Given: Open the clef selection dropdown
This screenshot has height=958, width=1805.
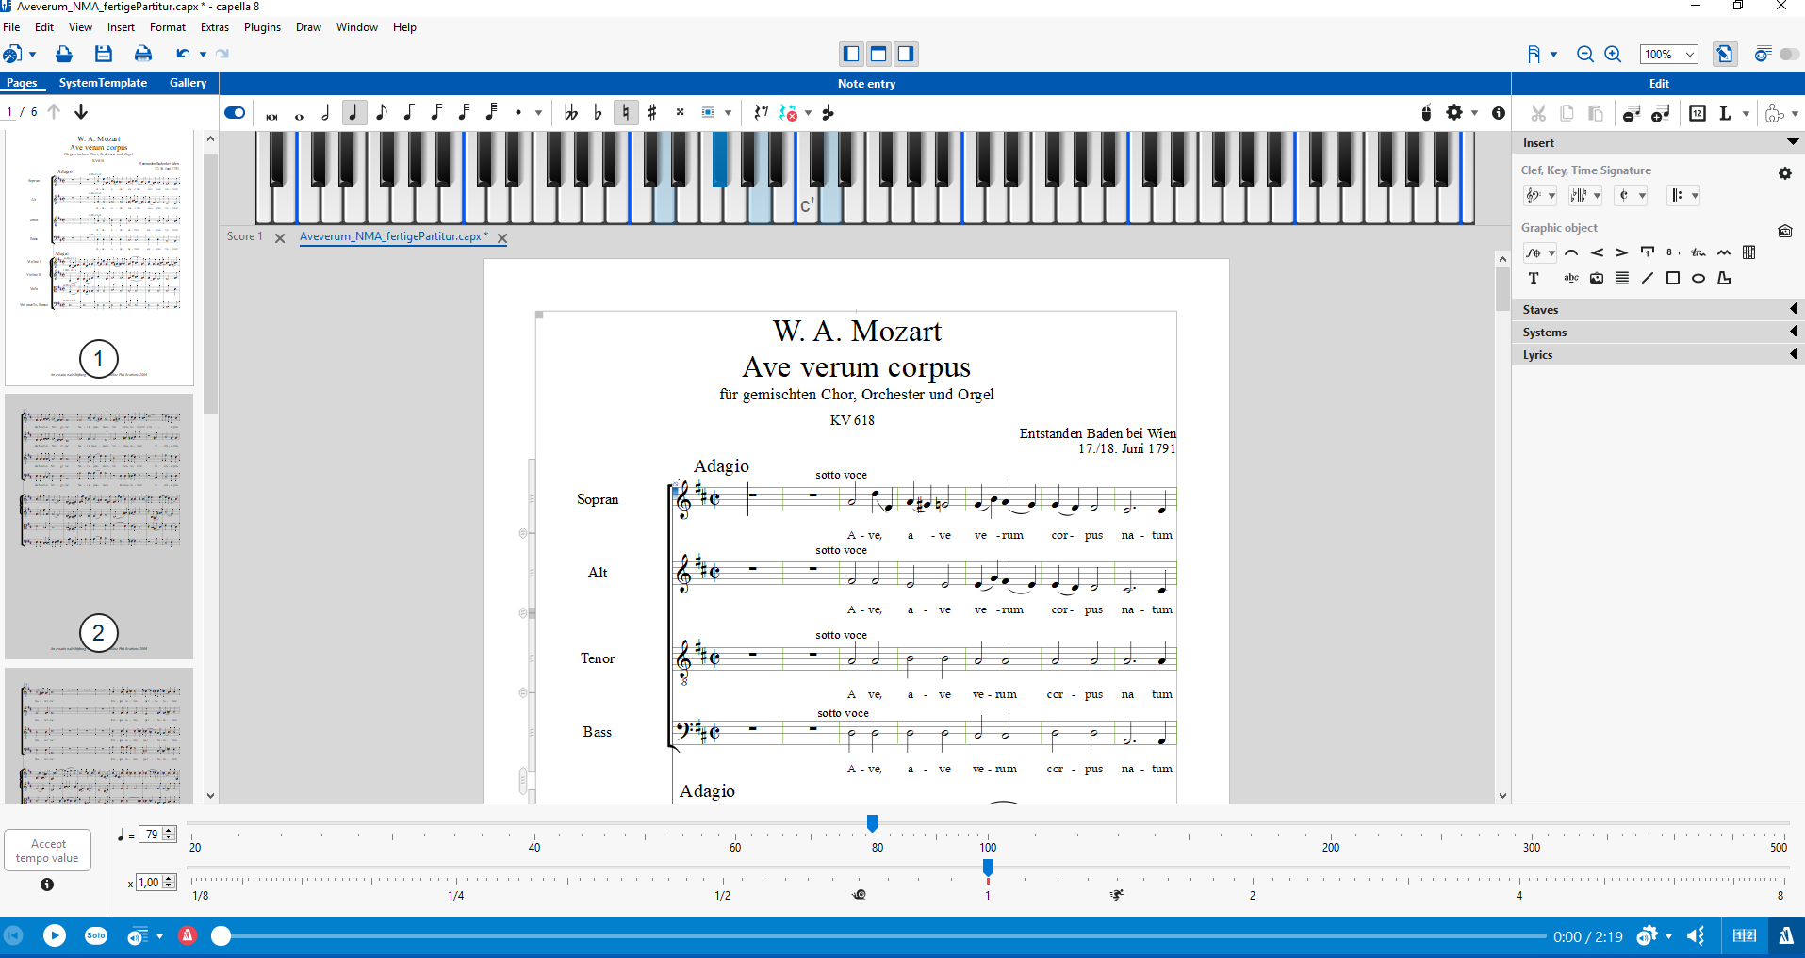Looking at the screenshot, I should tap(1539, 195).
